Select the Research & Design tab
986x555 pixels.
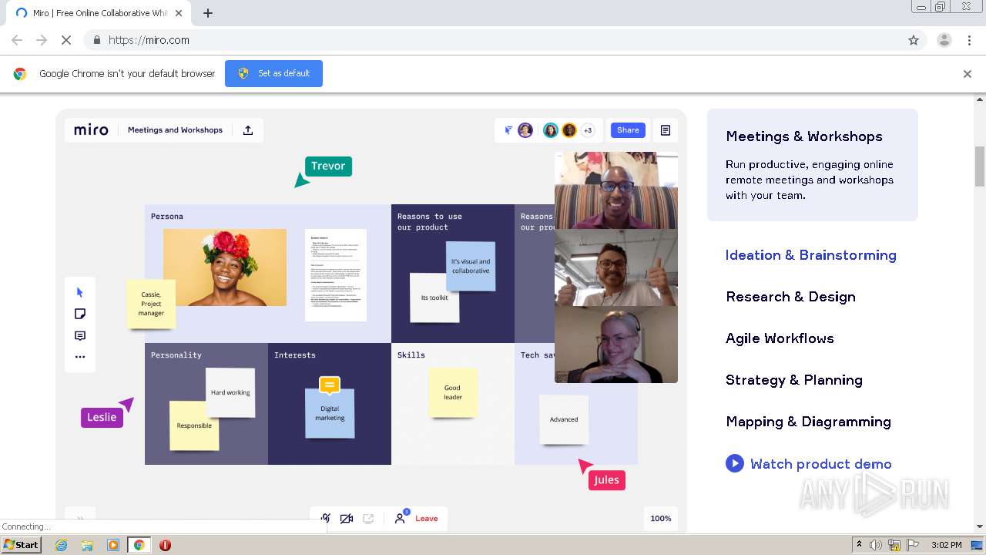pos(790,297)
